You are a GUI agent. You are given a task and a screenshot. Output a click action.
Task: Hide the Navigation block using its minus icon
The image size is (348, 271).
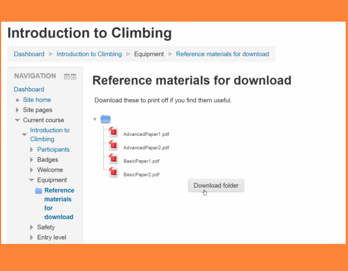[67, 77]
